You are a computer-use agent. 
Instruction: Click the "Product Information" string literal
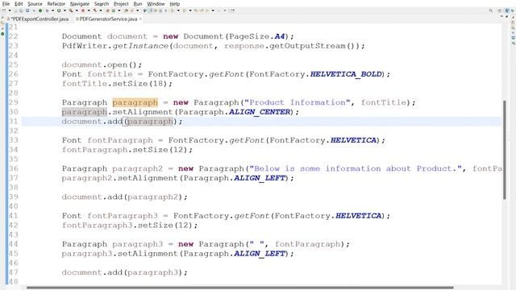(298, 102)
